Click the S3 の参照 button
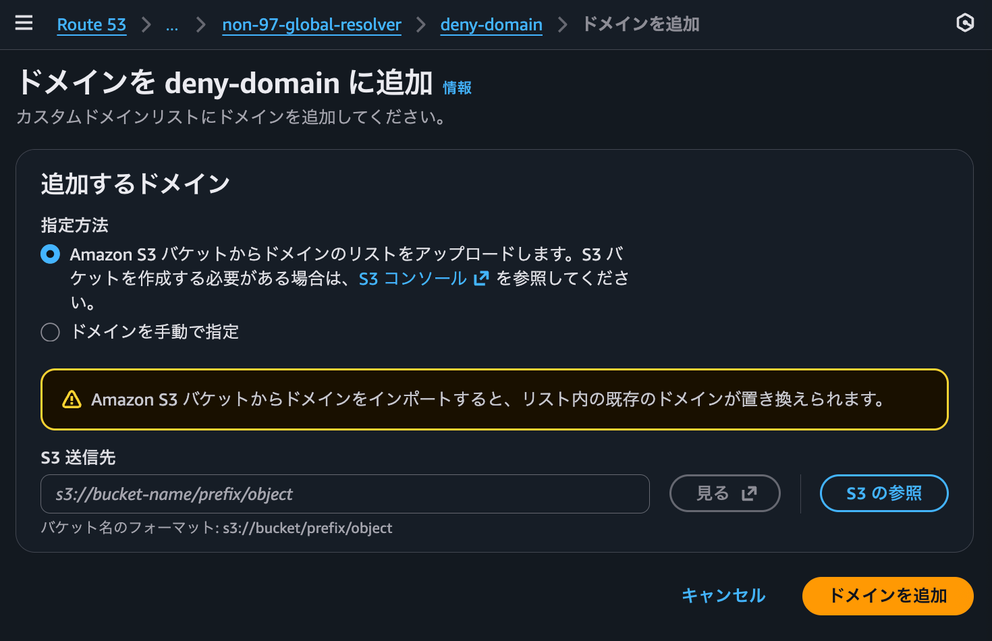This screenshot has width=992, height=641. pyautogui.click(x=884, y=493)
